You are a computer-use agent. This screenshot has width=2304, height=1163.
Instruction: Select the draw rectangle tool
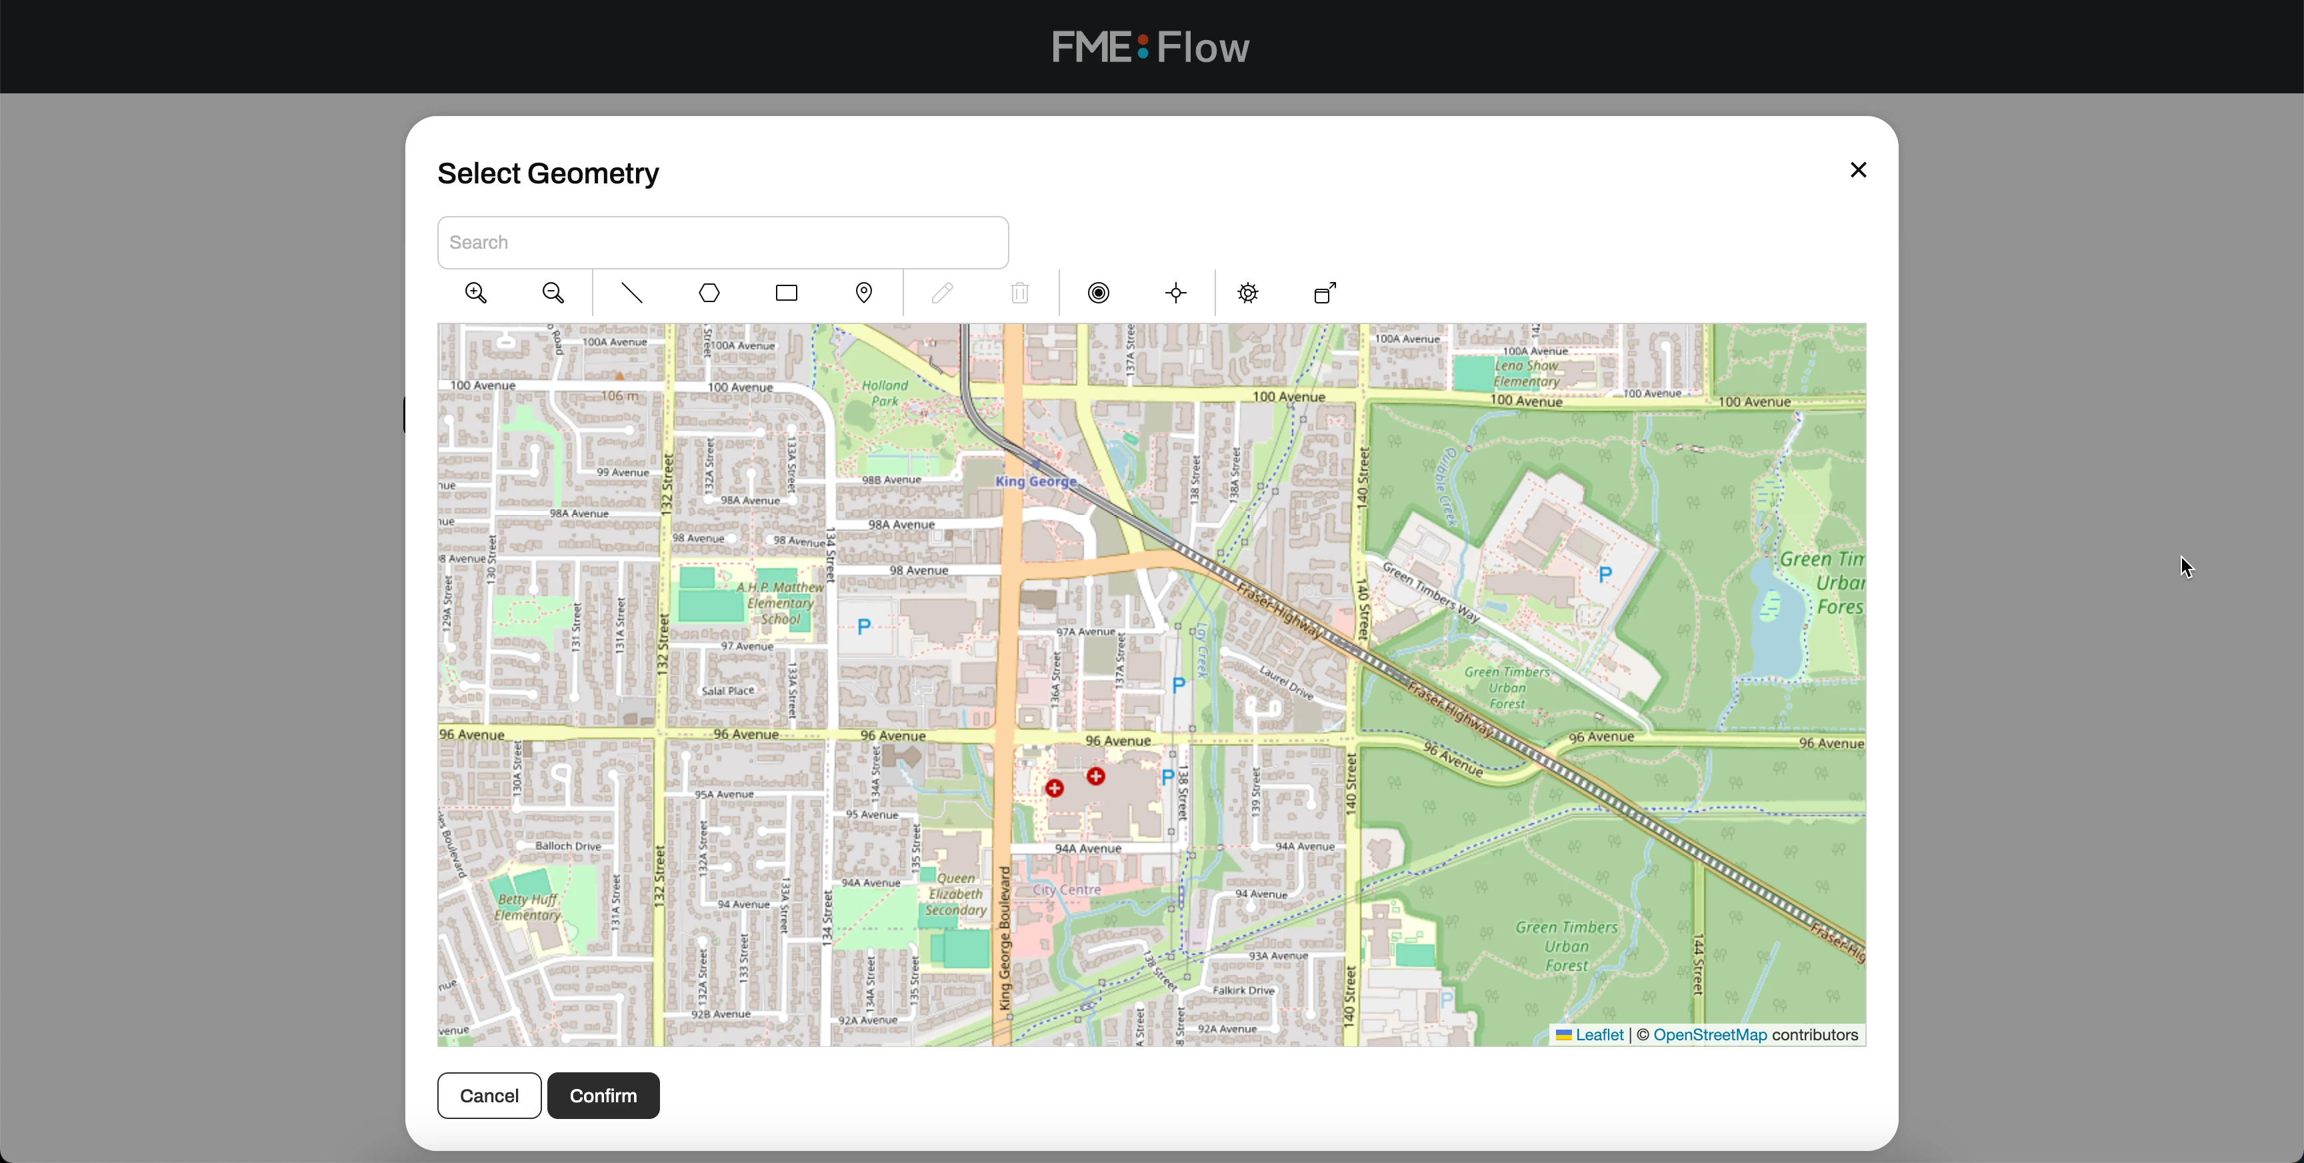[x=786, y=293]
